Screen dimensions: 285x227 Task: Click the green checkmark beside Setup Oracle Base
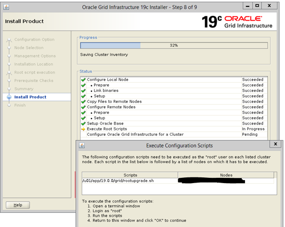click(83, 123)
